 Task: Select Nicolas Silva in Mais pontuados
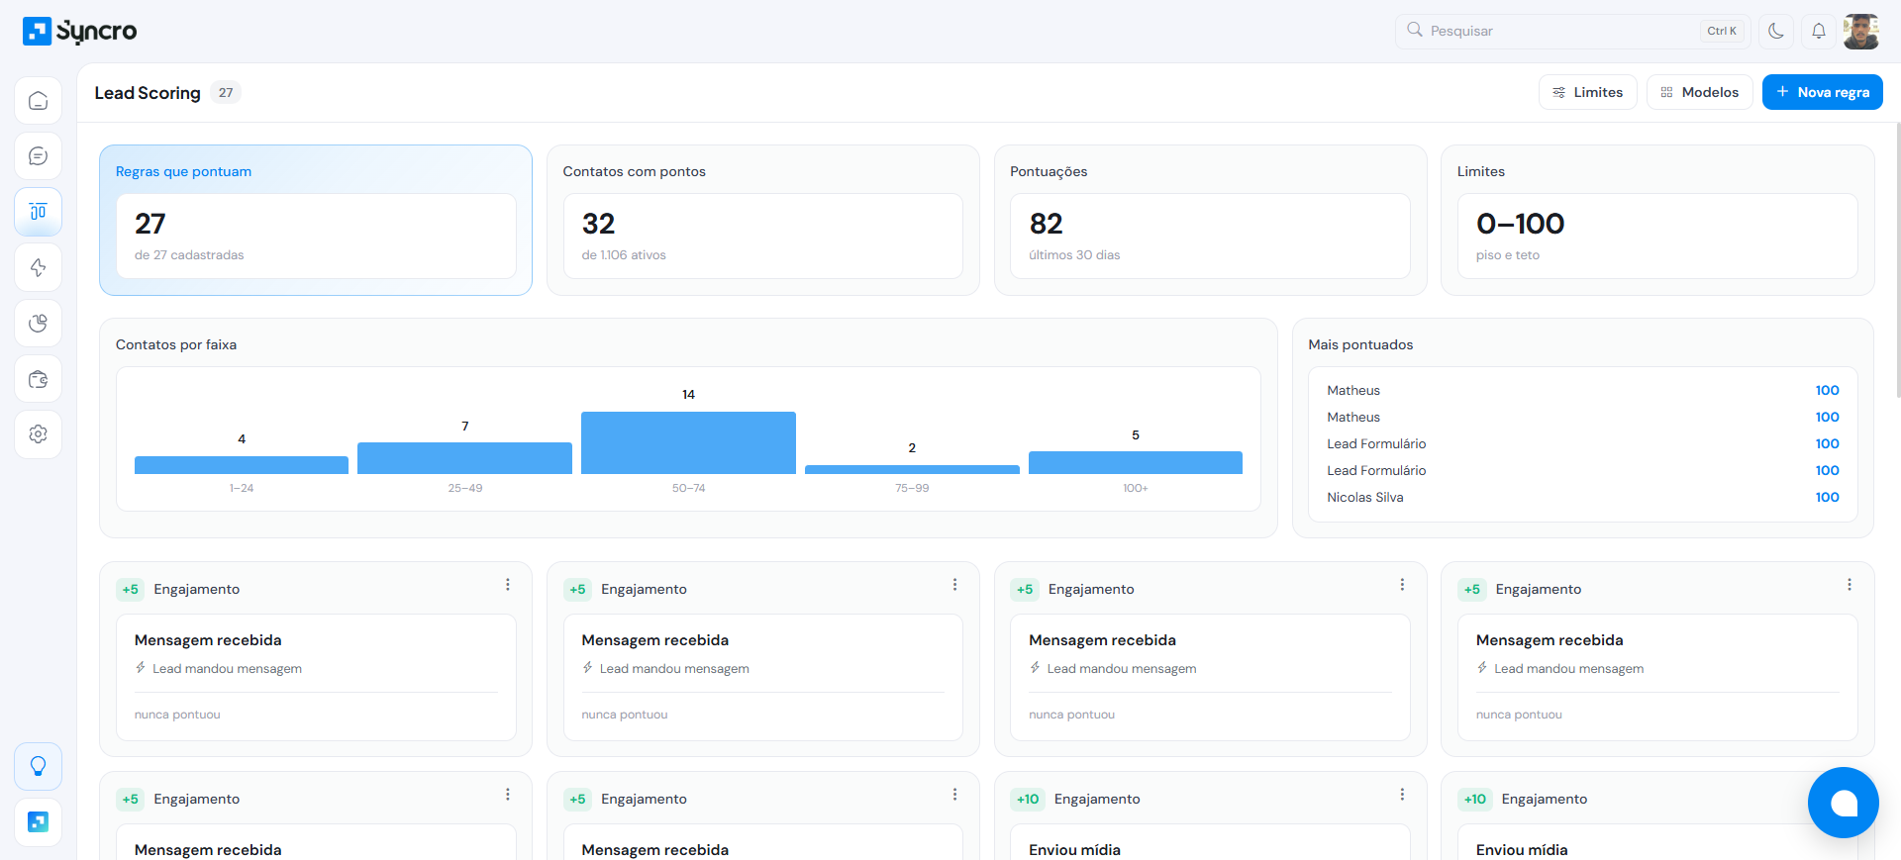1583,497
